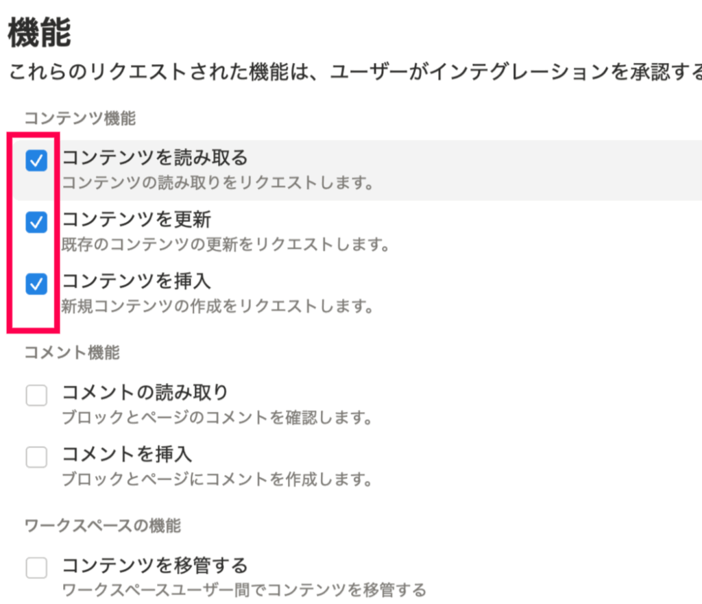Click the コンテンツを更新 label text
This screenshot has width=702, height=604.
coord(136,219)
